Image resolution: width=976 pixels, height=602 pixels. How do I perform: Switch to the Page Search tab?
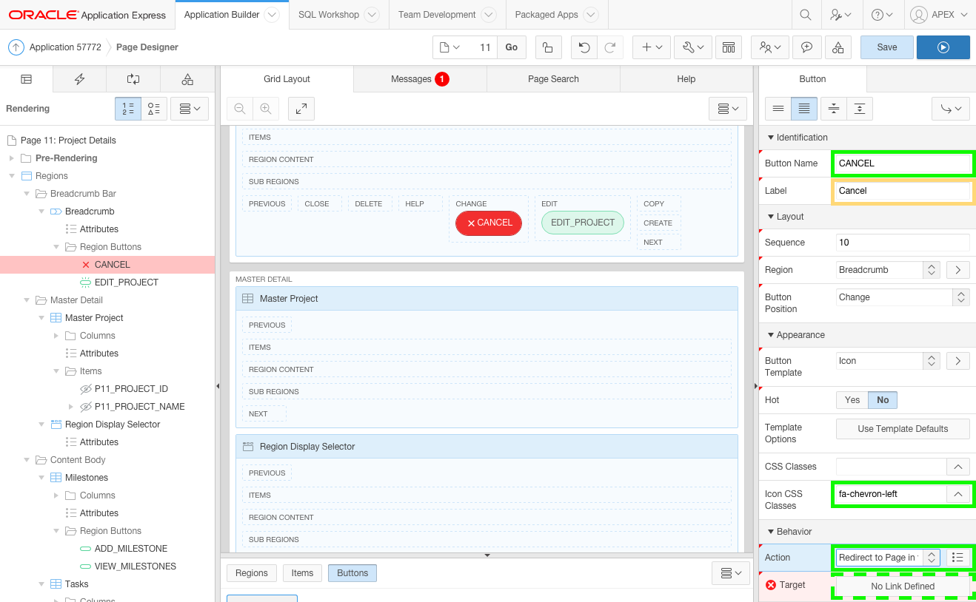(x=553, y=79)
